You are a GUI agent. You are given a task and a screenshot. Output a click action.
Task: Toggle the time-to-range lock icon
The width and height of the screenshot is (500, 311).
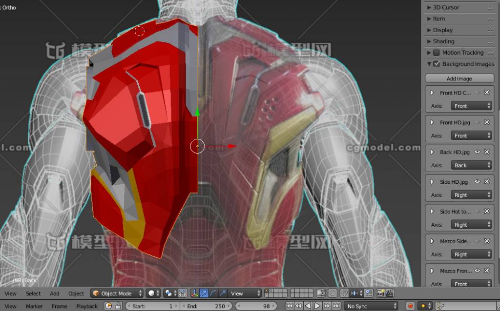click(x=118, y=306)
